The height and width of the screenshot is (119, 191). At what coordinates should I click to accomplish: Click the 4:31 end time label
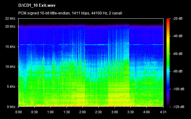pyautogui.click(x=163, y=112)
